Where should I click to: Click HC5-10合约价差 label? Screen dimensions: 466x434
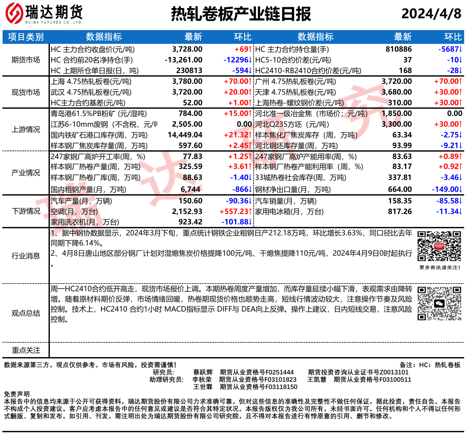point(293,60)
